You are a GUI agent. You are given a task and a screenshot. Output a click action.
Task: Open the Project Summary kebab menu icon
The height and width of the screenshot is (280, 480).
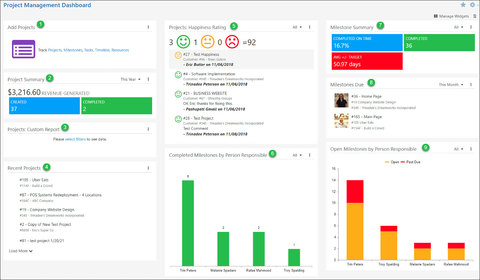(148, 79)
